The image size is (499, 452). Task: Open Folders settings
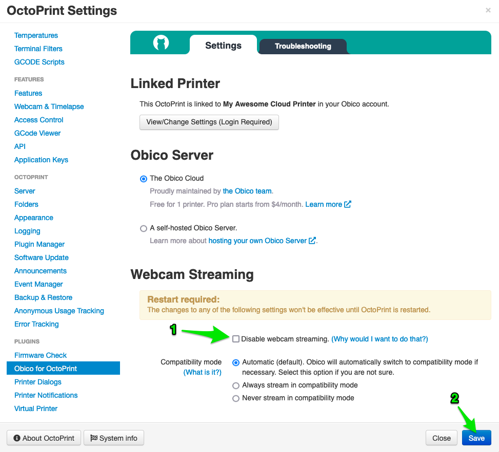(x=26, y=204)
